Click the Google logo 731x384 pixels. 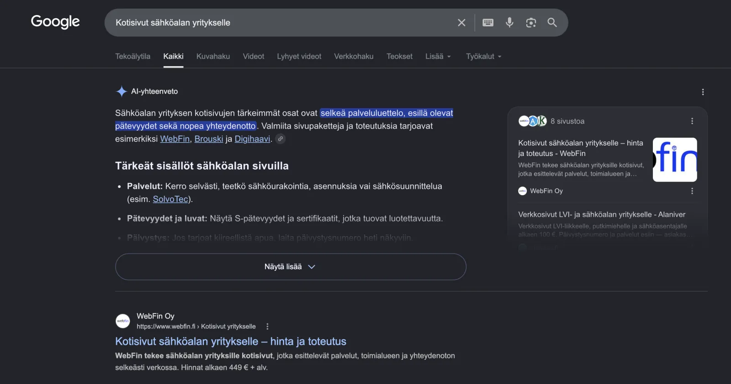tap(55, 22)
